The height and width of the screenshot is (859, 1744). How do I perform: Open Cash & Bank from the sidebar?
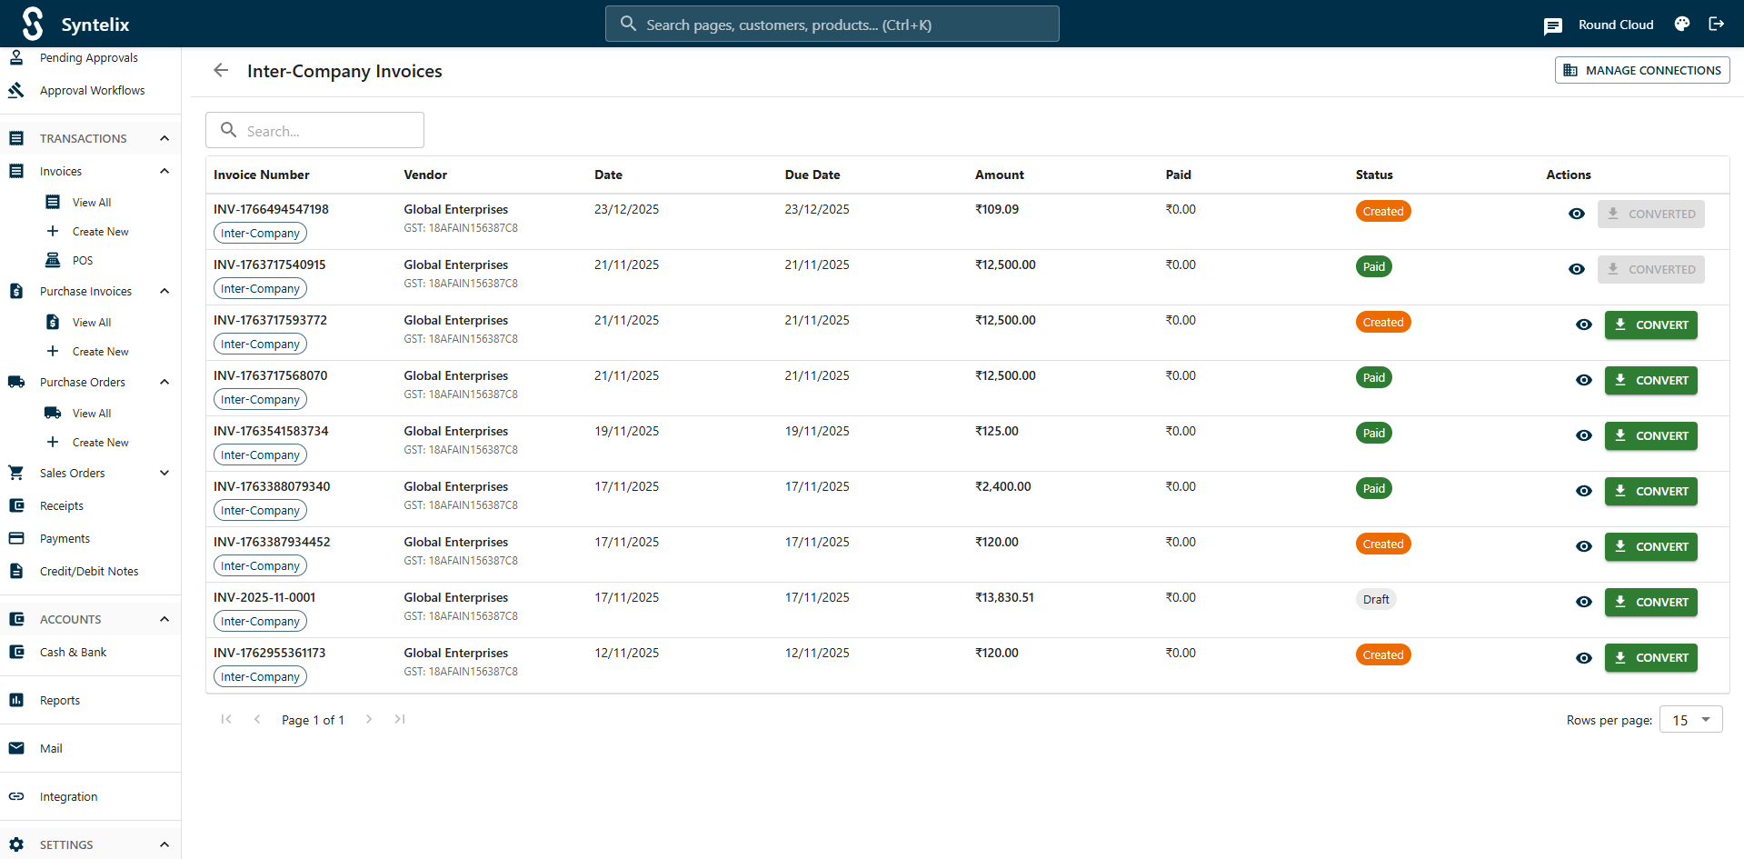coord(73,652)
